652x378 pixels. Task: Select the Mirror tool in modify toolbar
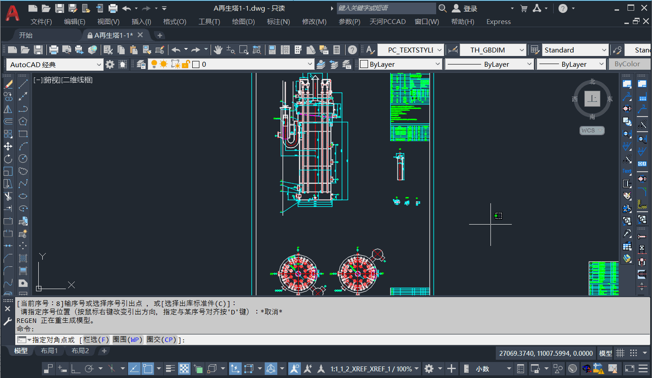tap(8, 109)
